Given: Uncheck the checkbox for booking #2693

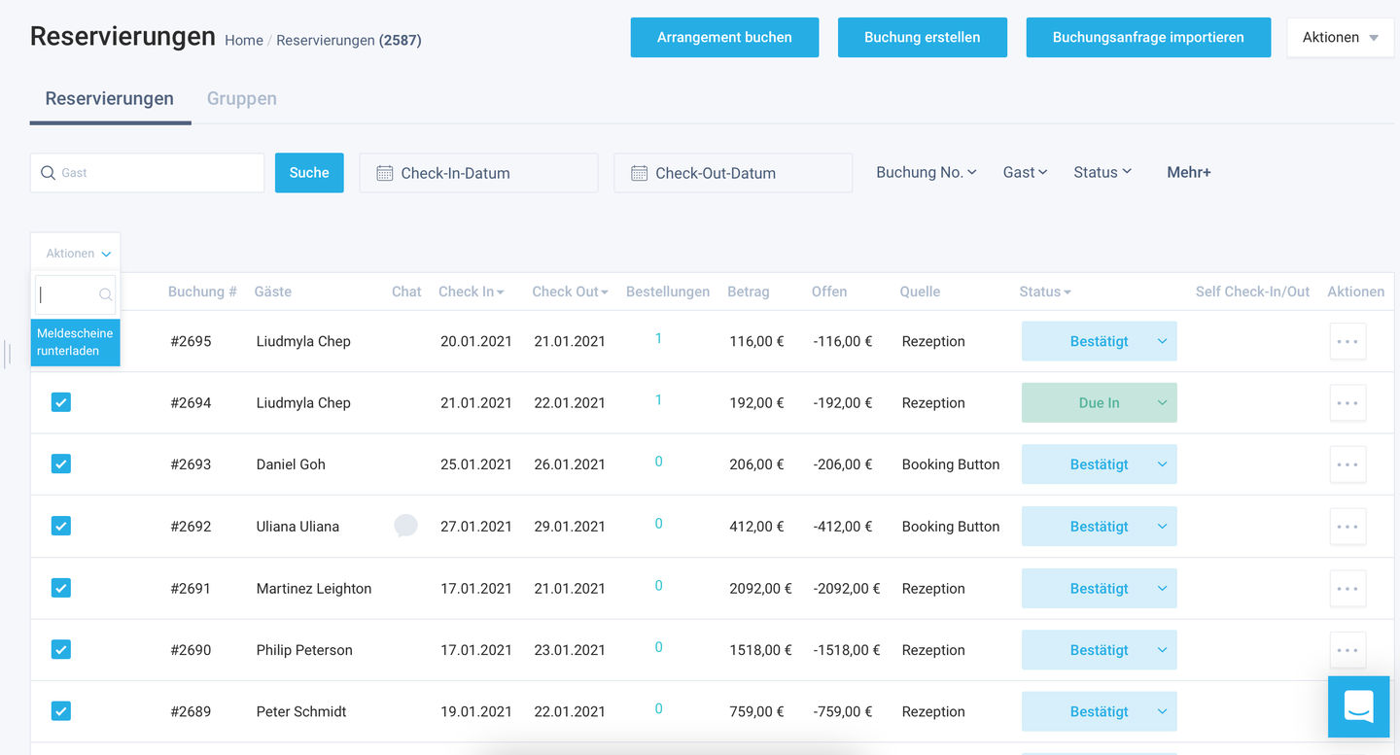Looking at the screenshot, I should click(x=61, y=464).
